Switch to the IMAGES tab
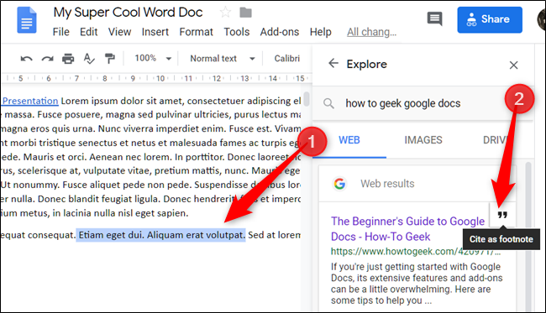 pyautogui.click(x=423, y=140)
